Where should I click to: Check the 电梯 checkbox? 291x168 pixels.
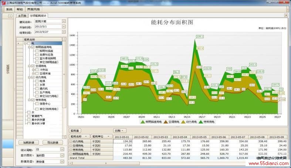[37, 81]
